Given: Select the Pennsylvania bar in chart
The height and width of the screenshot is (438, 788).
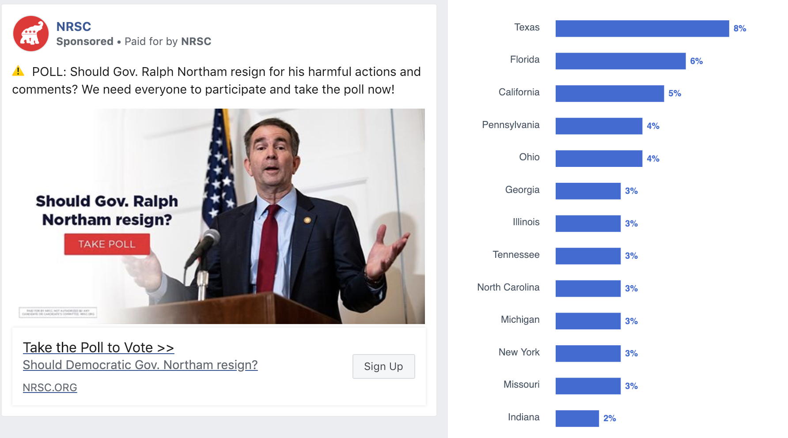Looking at the screenshot, I should pos(599,126).
